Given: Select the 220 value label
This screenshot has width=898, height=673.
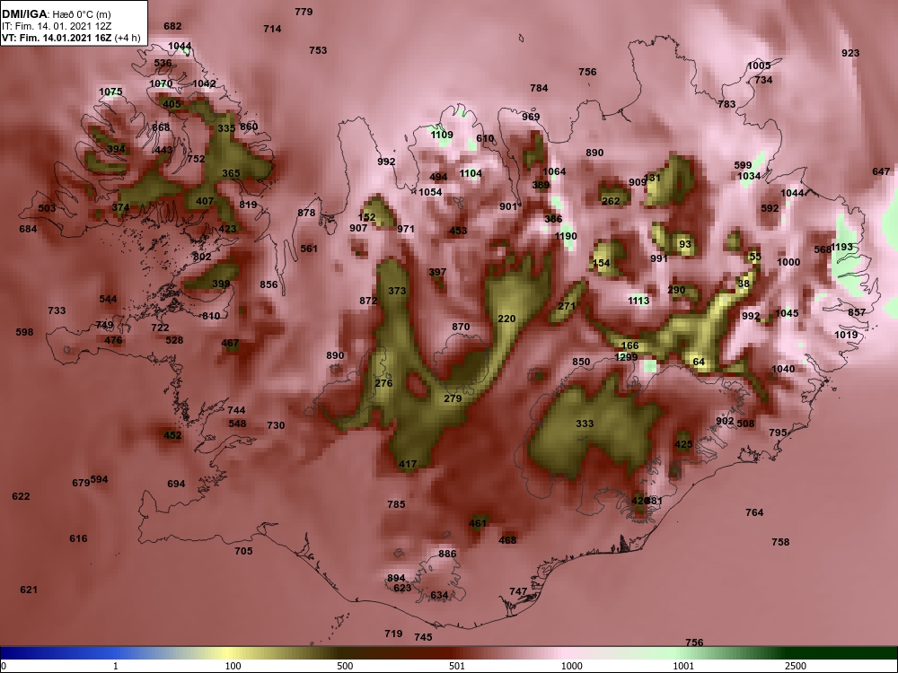Looking at the screenshot, I should pos(506,319).
